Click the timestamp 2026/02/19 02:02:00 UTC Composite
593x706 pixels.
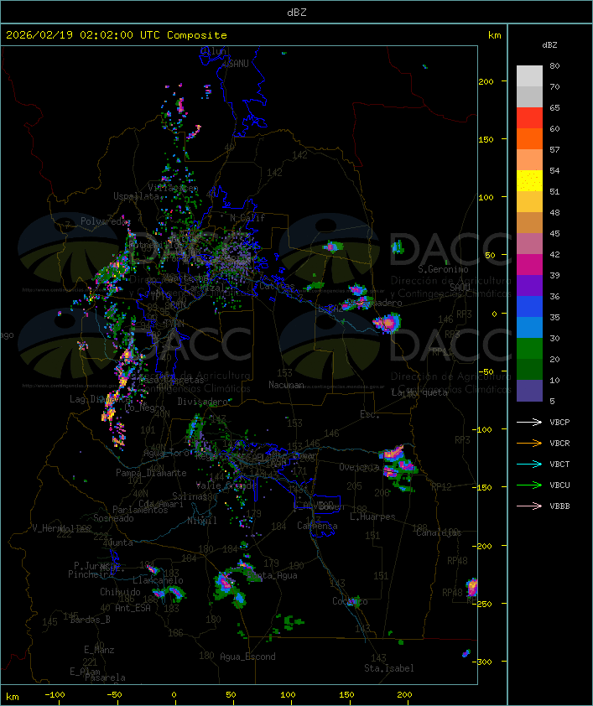point(117,35)
